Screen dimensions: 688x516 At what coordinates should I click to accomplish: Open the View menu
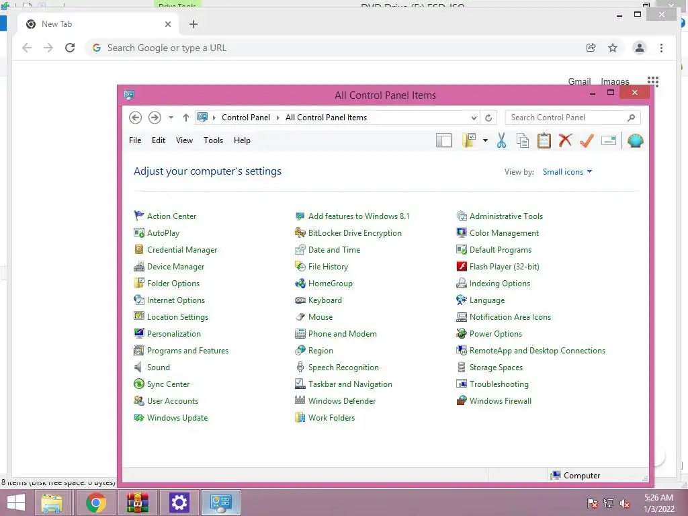point(184,140)
